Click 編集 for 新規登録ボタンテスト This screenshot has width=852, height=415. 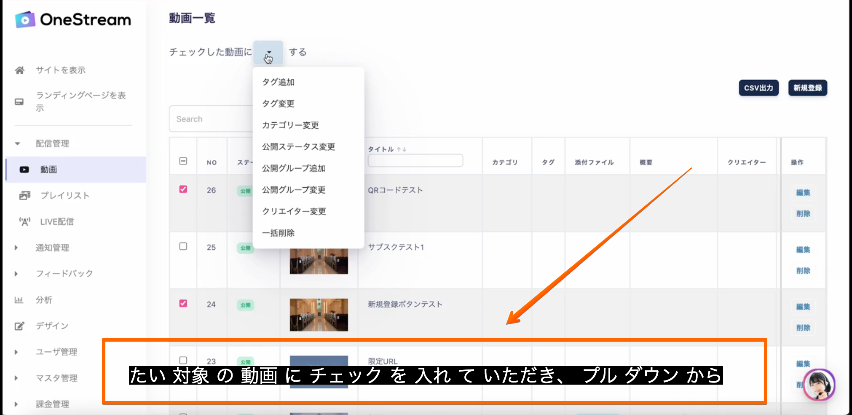(803, 307)
